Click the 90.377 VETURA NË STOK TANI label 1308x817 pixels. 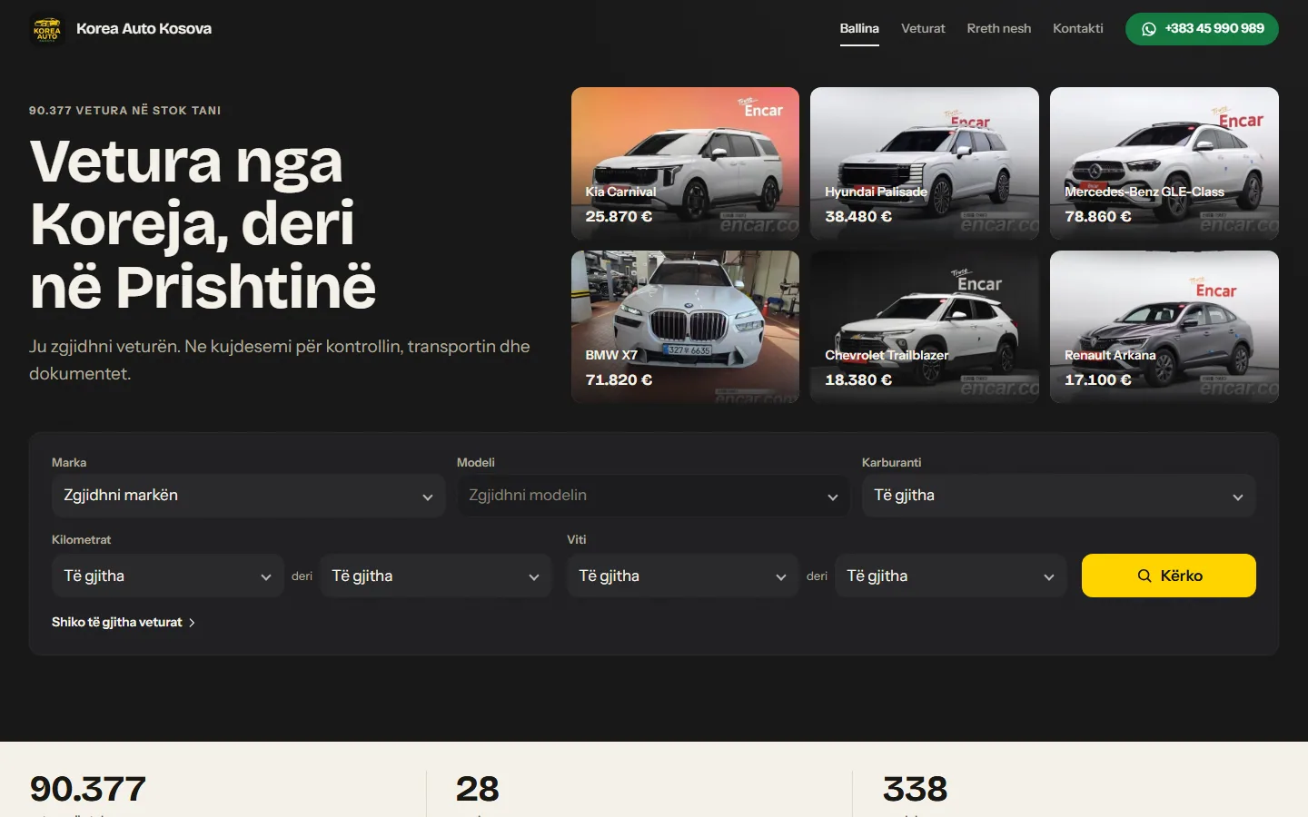[x=125, y=111]
